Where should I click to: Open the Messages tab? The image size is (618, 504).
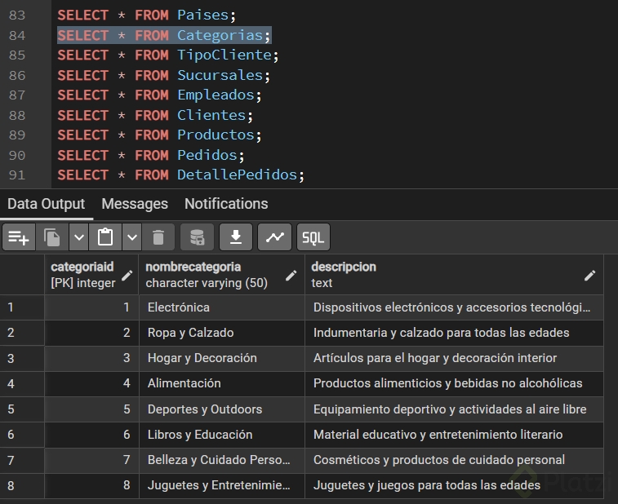point(135,204)
